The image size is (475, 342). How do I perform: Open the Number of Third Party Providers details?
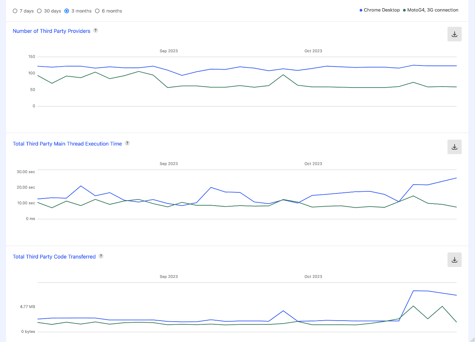click(51, 31)
